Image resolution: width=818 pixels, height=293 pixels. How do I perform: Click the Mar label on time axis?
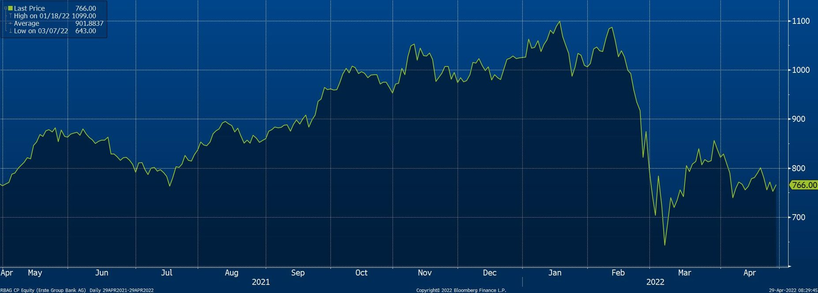pos(684,273)
